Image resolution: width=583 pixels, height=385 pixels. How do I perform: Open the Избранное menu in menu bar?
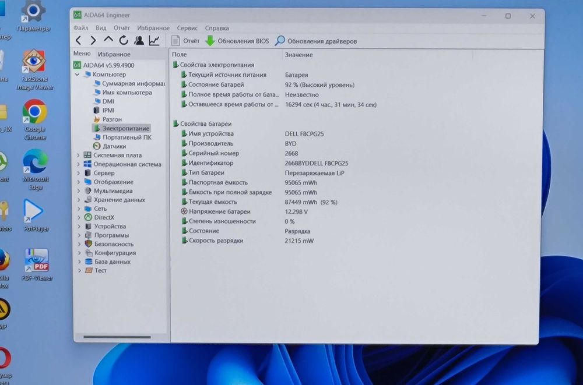coord(153,28)
